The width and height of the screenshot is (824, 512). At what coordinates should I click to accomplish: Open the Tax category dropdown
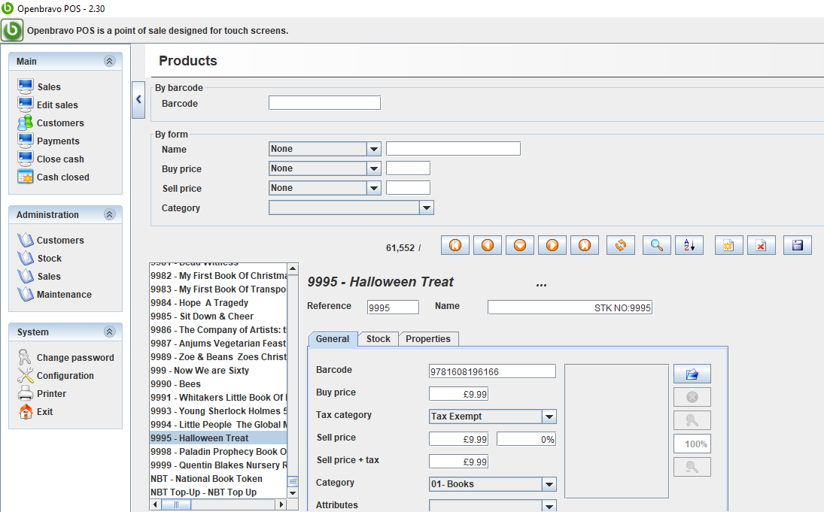coord(549,417)
